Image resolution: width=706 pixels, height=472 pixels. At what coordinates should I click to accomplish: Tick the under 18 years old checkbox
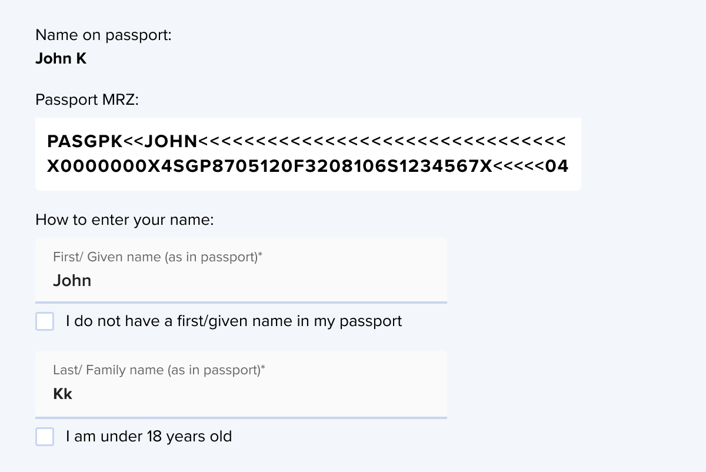[45, 437]
